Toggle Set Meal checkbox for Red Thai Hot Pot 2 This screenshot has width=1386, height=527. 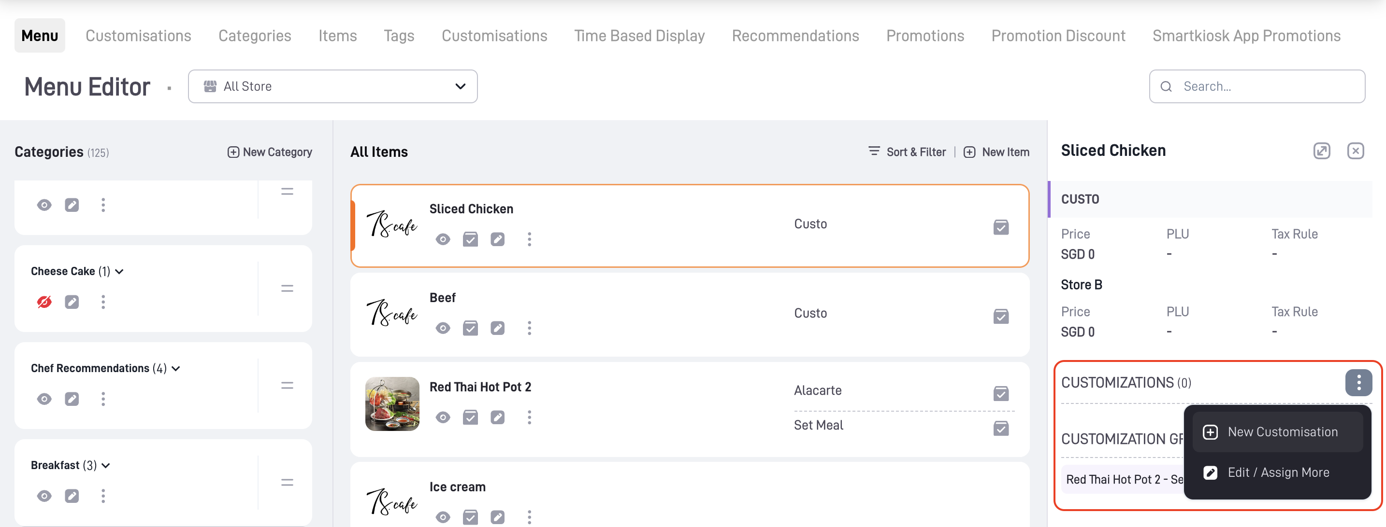tap(1000, 428)
